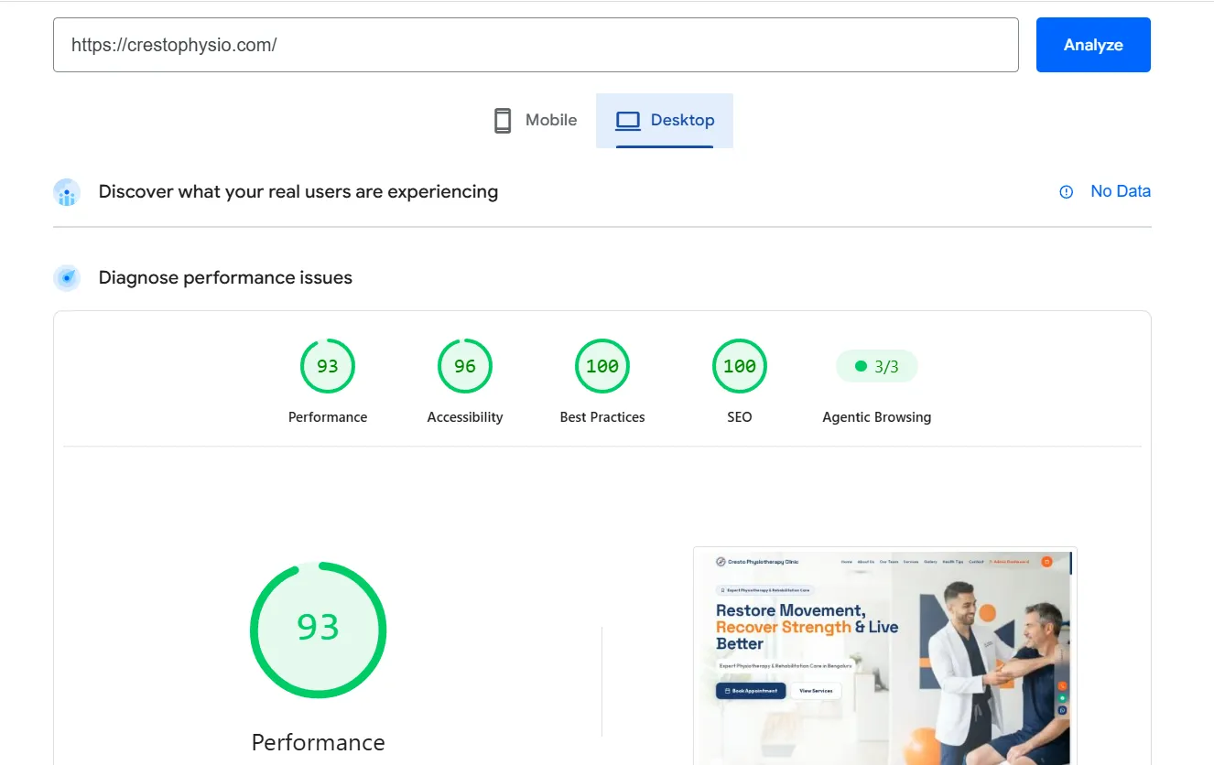Click the laptop icon on Desktop tab
This screenshot has width=1214, height=765.
(628, 121)
